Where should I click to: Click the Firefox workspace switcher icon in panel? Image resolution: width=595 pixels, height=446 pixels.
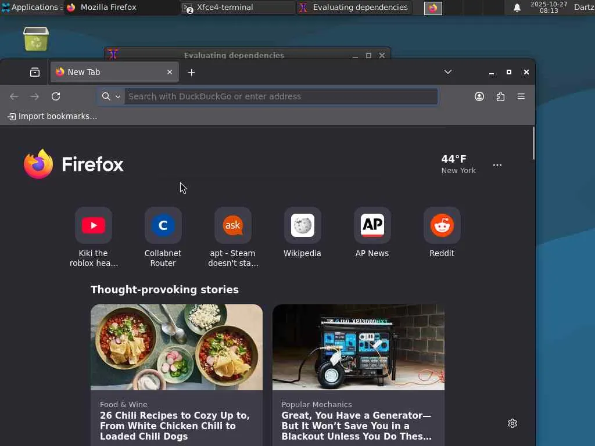tap(433, 8)
